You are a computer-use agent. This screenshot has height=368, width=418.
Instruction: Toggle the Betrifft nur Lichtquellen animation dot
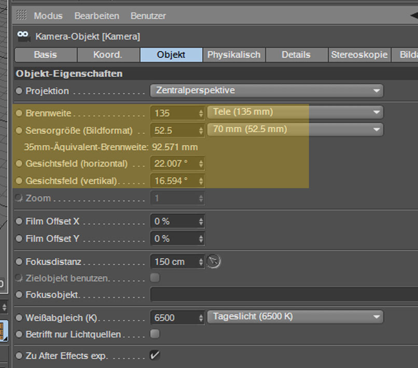point(19,334)
